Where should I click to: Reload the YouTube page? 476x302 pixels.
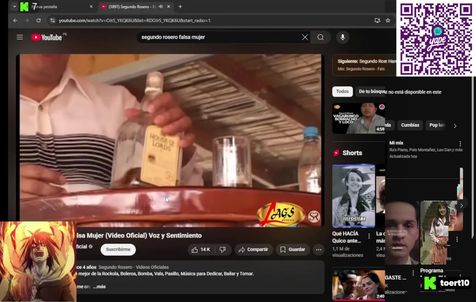[39, 20]
